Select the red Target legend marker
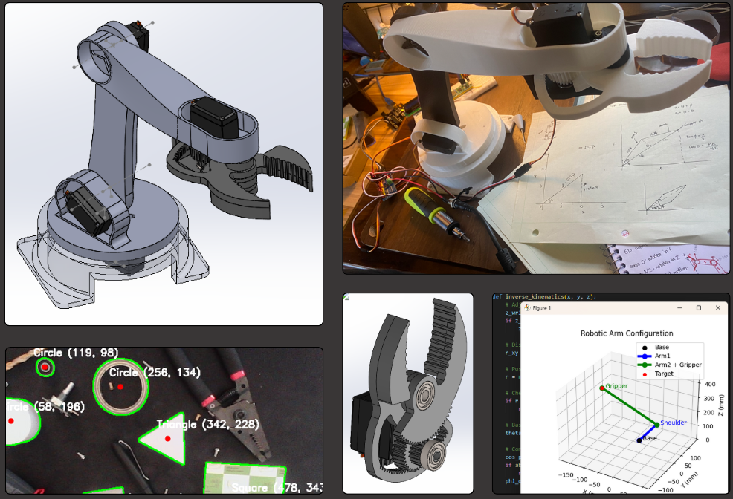This screenshot has height=499, width=733. [644, 374]
